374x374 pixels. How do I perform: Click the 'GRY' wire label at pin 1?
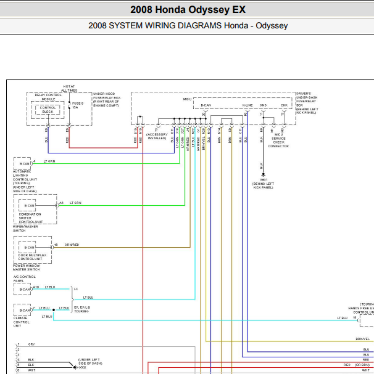31,344
